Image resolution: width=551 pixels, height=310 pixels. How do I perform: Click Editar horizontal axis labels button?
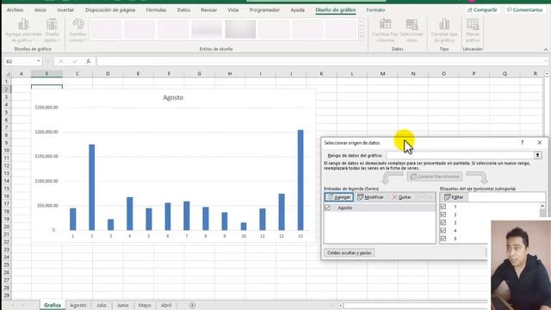454,197
